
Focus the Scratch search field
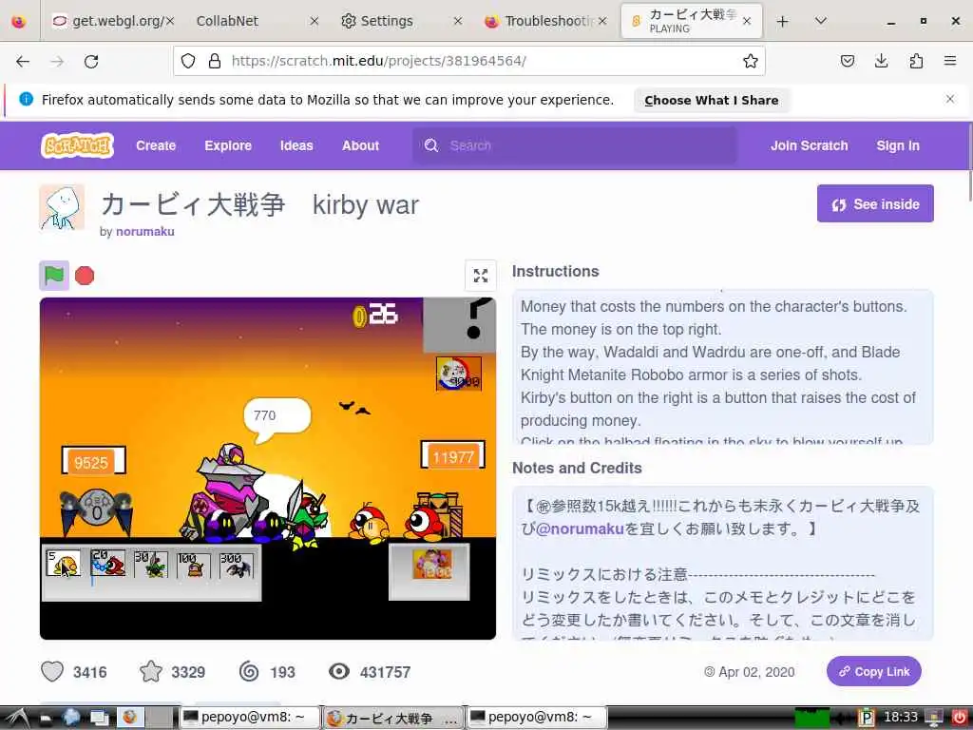click(575, 145)
